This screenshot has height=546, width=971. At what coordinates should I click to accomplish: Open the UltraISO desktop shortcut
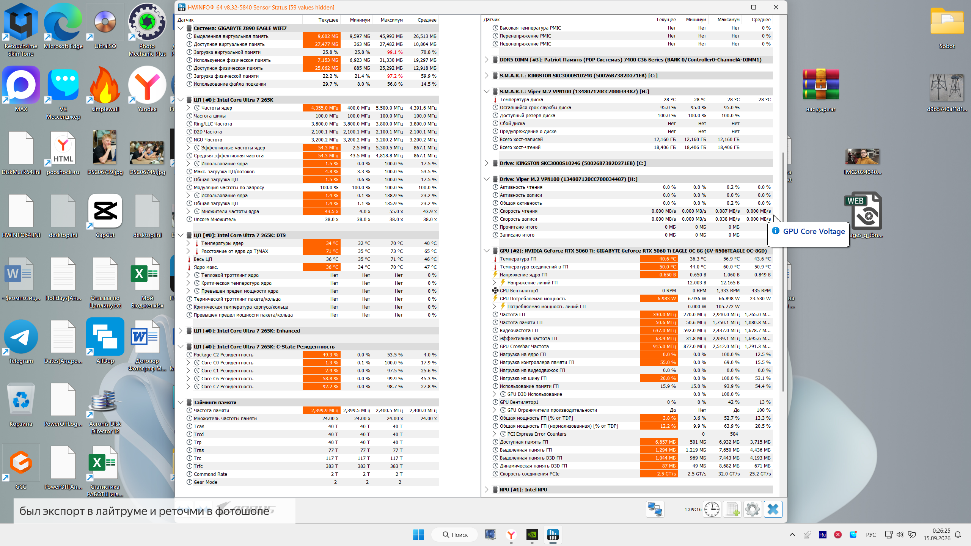coord(105,27)
